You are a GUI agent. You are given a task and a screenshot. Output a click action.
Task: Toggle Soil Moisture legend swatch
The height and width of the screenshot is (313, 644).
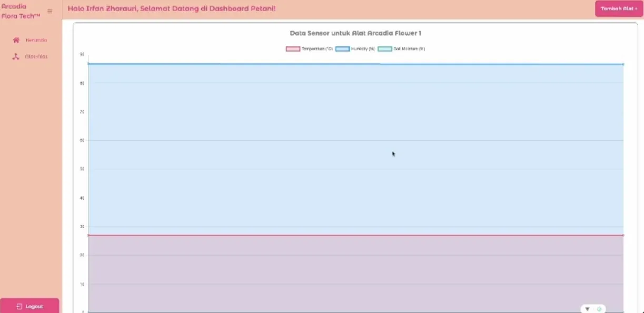[385, 48]
